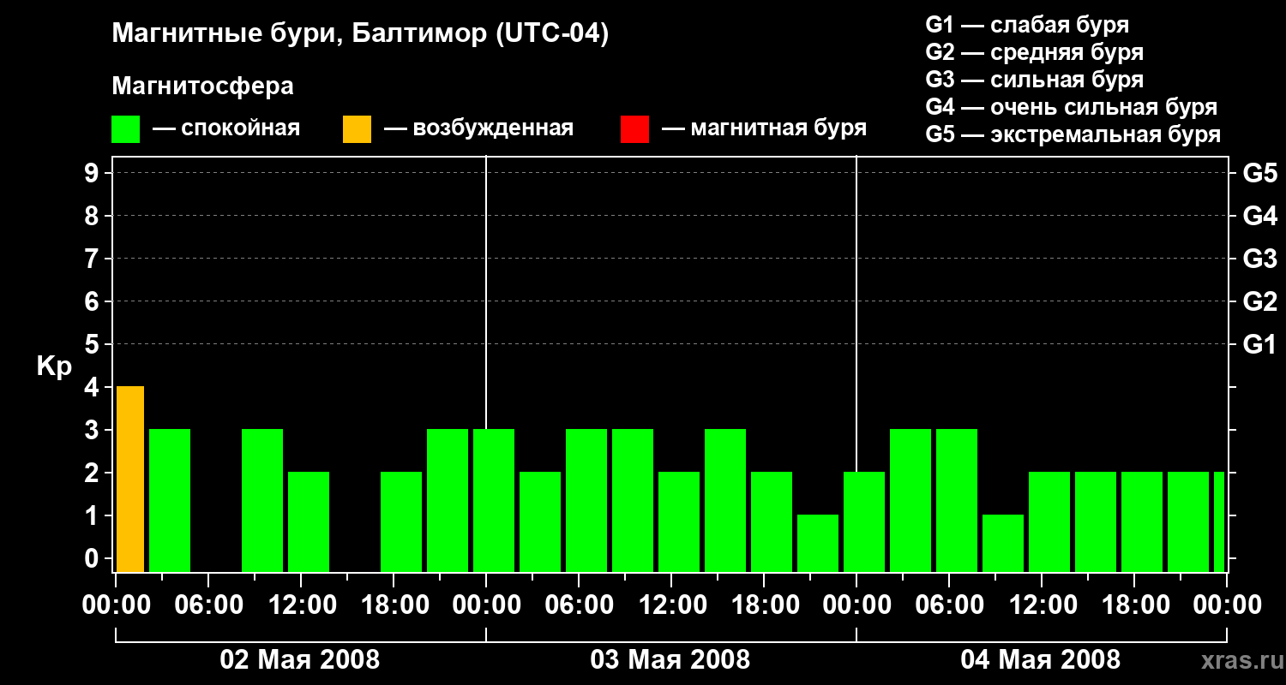Click the '03 Мая 2008' date label

670,659
